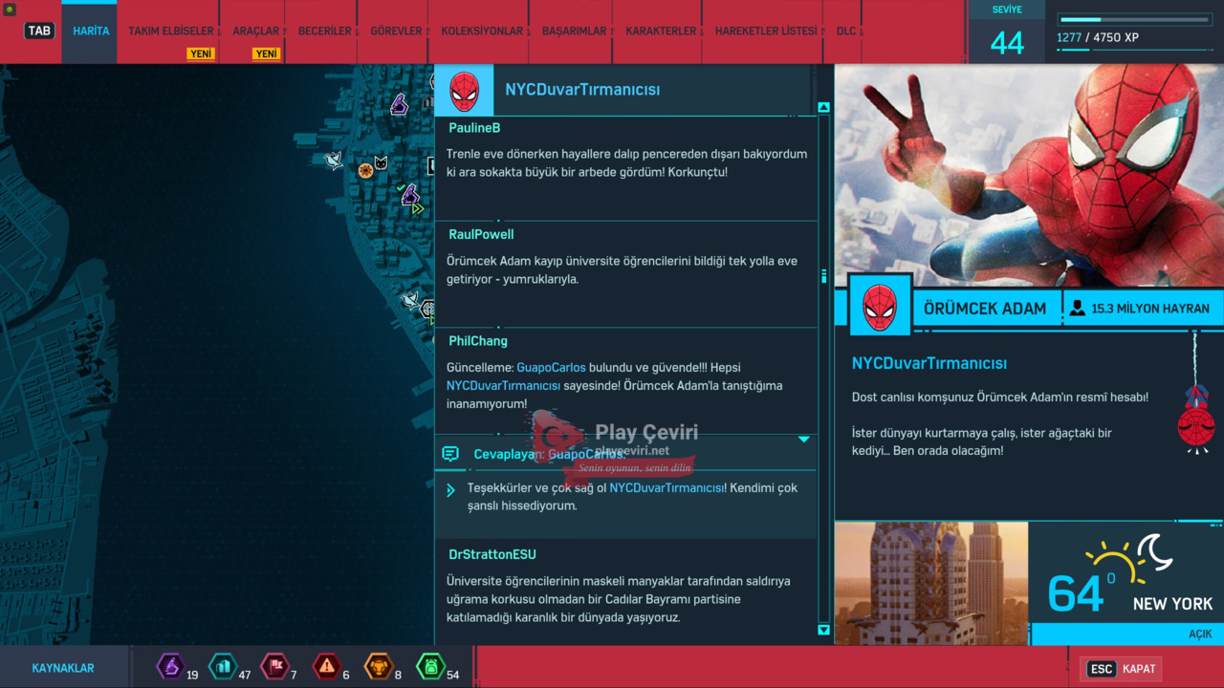Collapse the GuapoCarlos reply with the cyan arrow
Image resolution: width=1224 pixels, height=688 pixels.
pyautogui.click(x=803, y=440)
